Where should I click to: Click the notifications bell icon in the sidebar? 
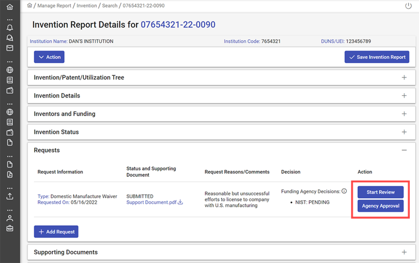coord(10,27)
